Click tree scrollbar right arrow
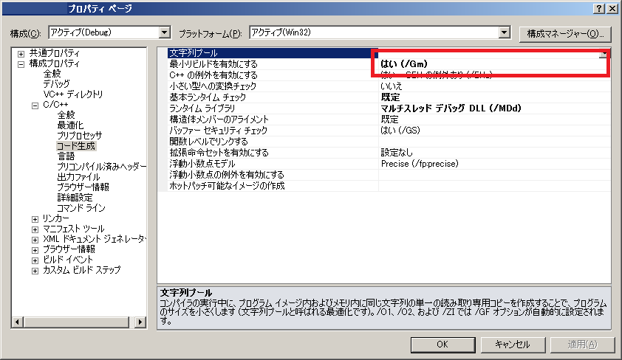622x360 pixels. point(140,322)
